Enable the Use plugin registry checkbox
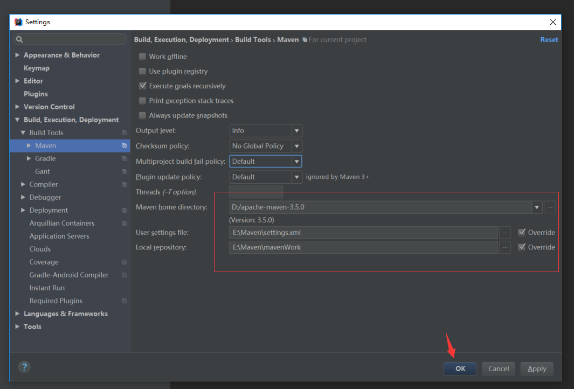 pyautogui.click(x=142, y=71)
